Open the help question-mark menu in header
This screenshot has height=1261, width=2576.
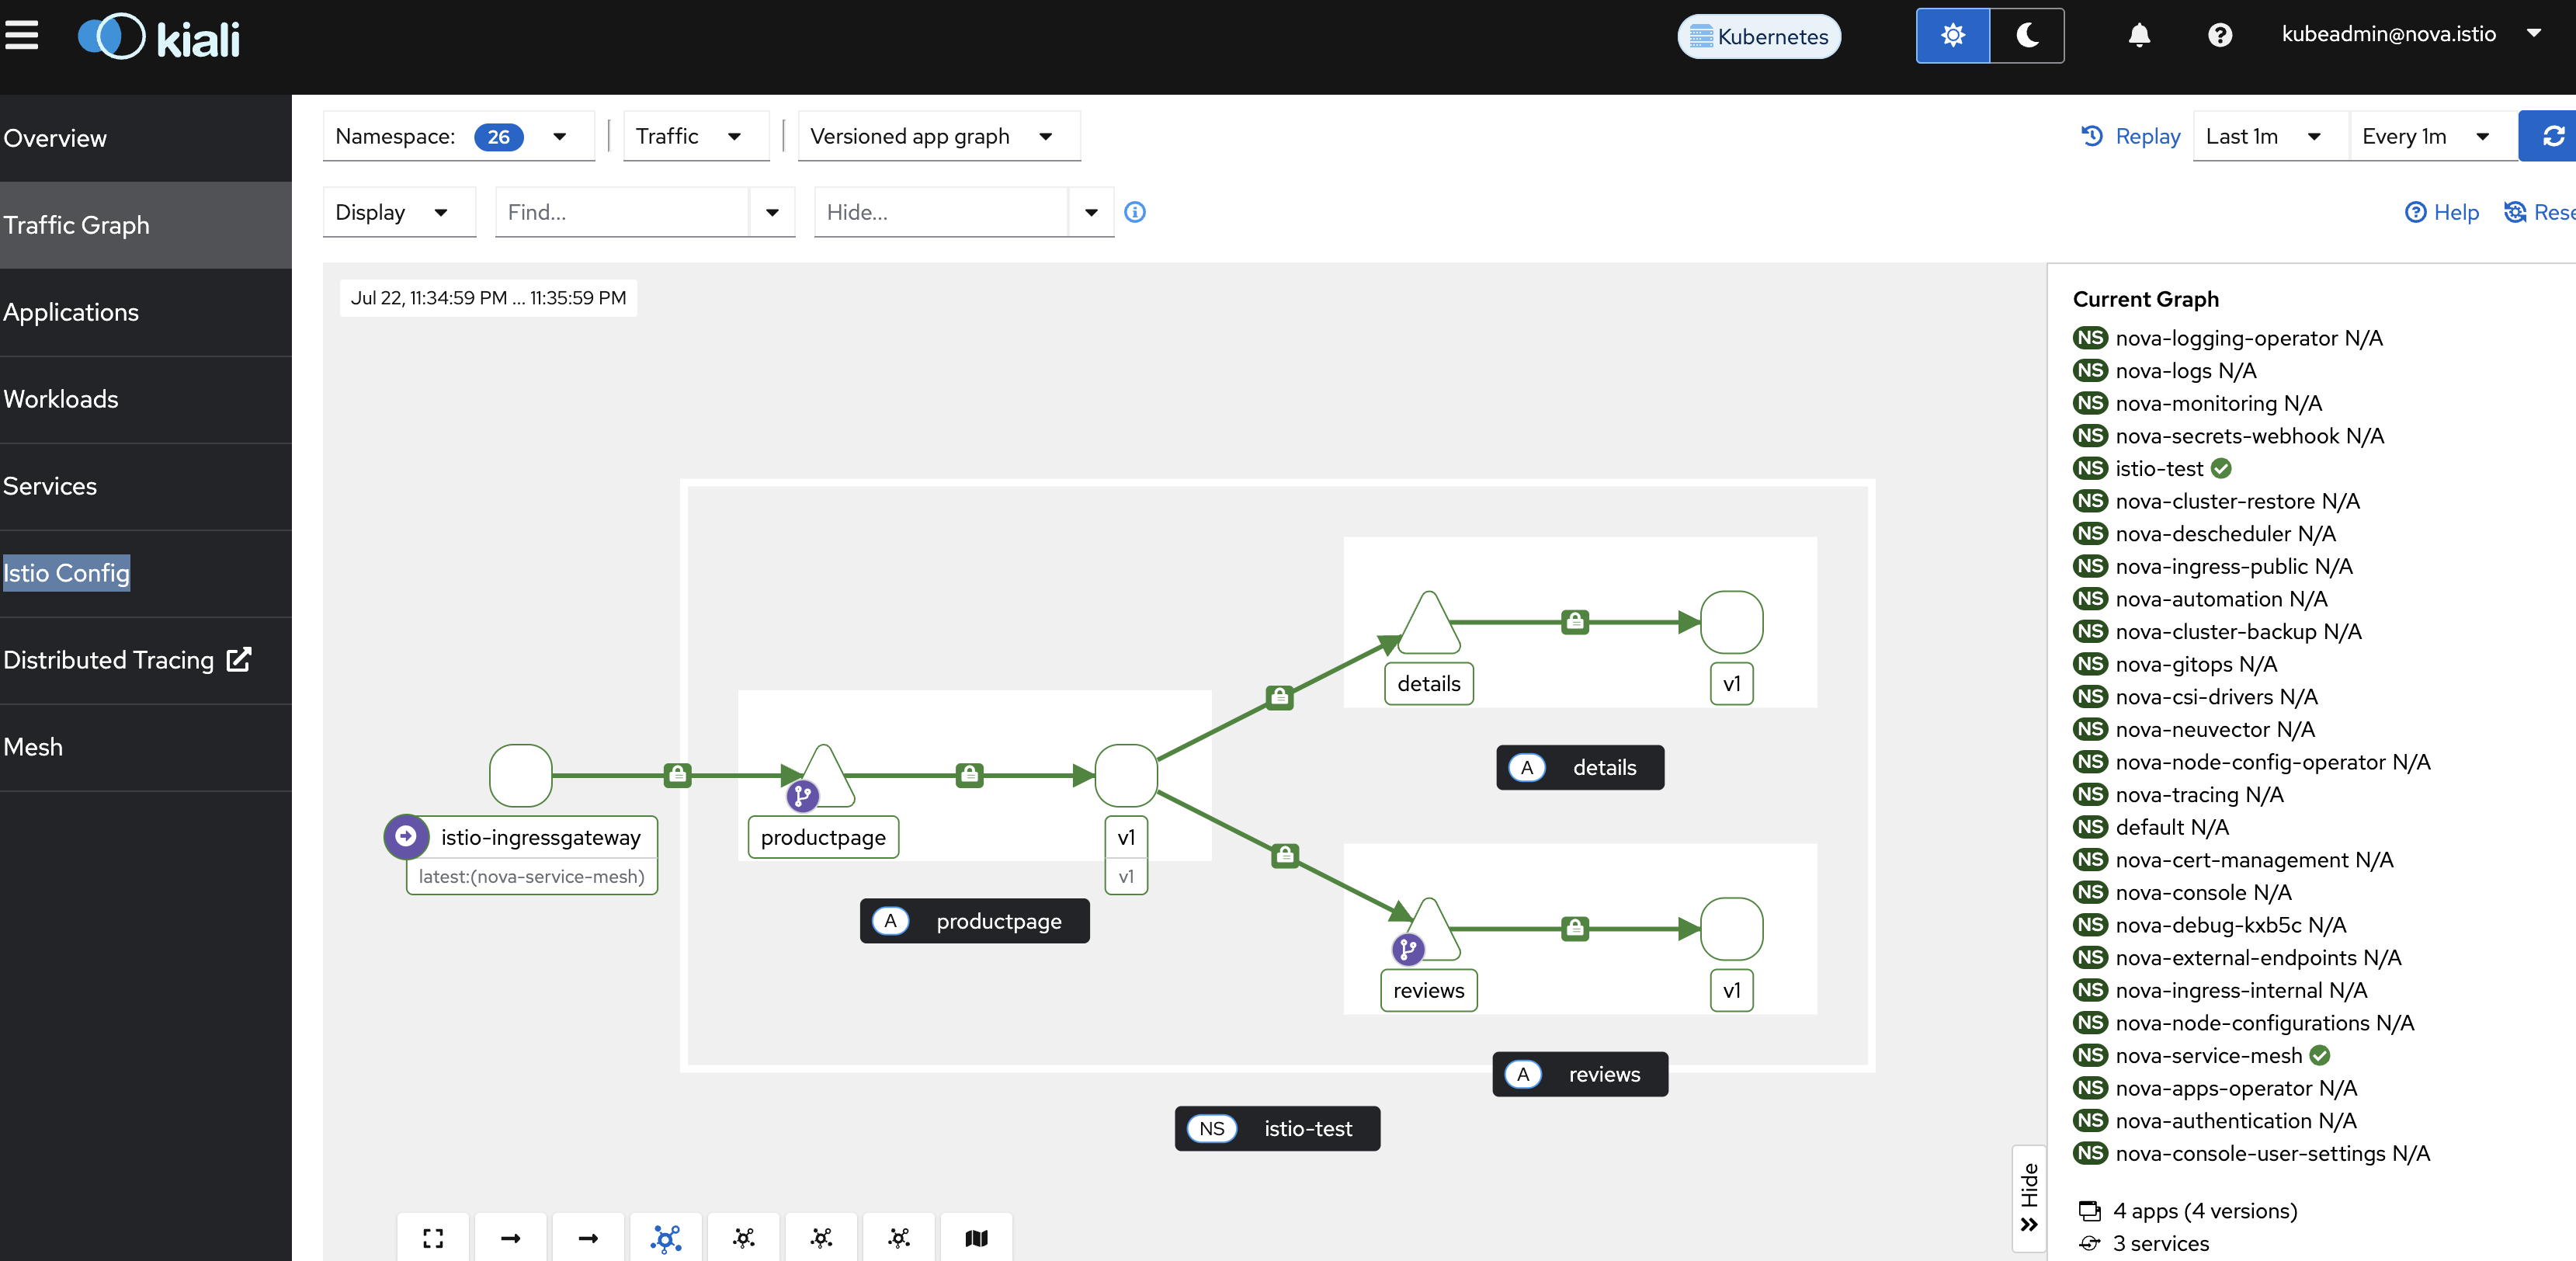tap(2220, 36)
